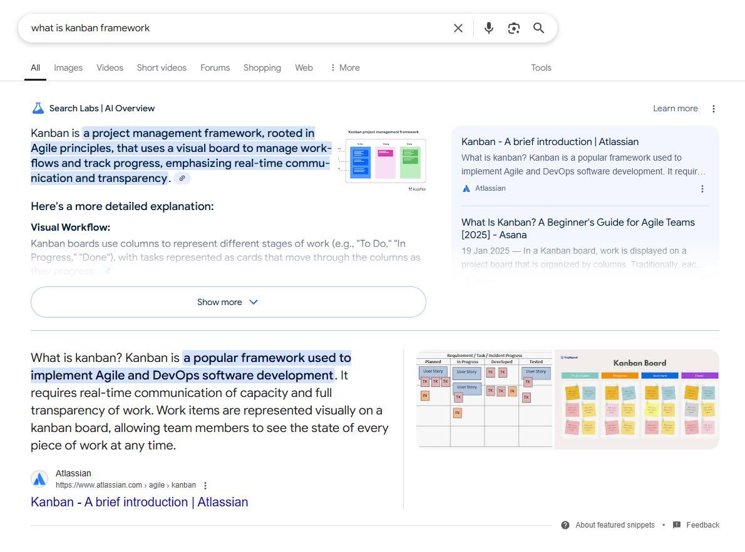The image size is (745, 552).
Task: Click the atlassian.com agile kanban URL
Action: (125, 485)
